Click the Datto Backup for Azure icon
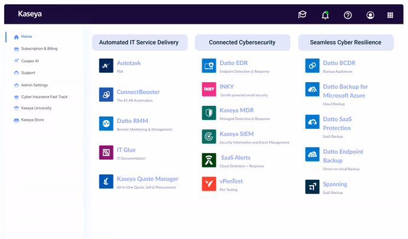The image size is (408, 239). click(x=312, y=89)
